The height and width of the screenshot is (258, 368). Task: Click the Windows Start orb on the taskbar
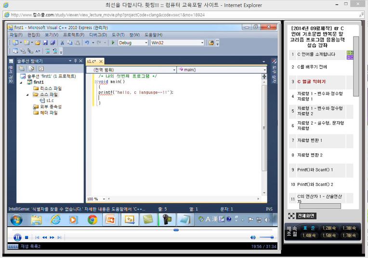point(17,220)
